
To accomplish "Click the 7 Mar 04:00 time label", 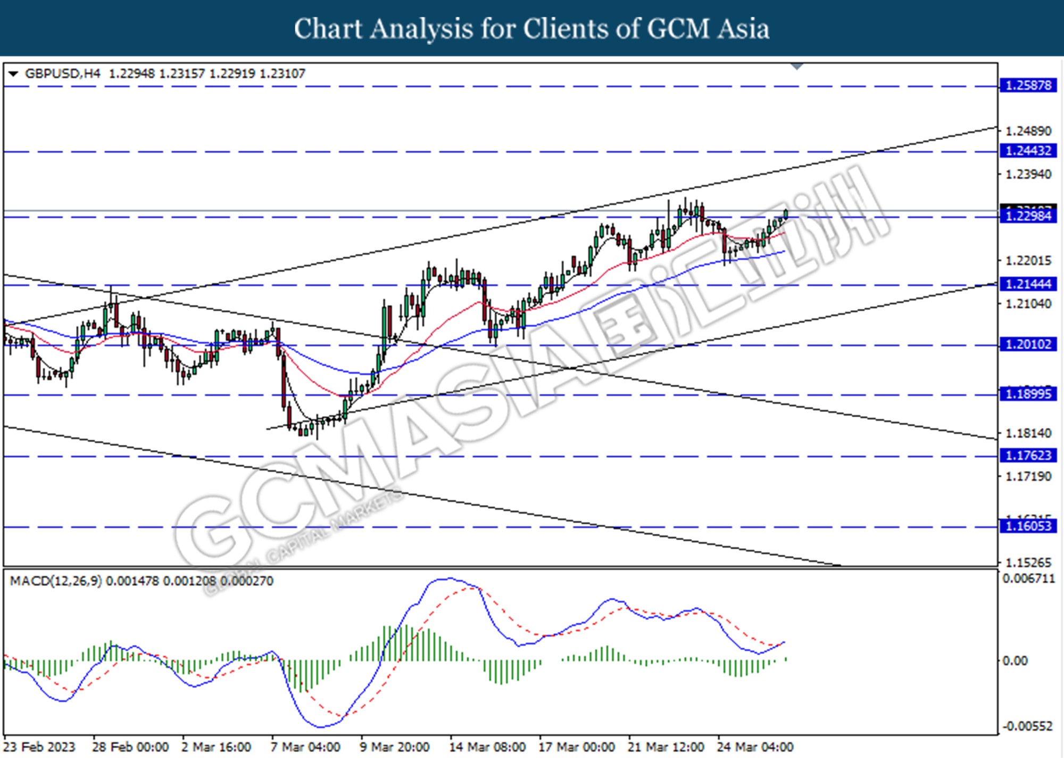I will tap(305, 747).
